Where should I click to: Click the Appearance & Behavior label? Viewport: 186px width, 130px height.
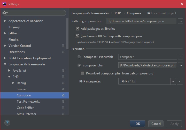click(26, 21)
